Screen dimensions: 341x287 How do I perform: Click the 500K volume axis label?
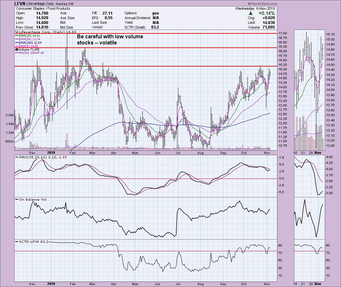(x=9, y=141)
